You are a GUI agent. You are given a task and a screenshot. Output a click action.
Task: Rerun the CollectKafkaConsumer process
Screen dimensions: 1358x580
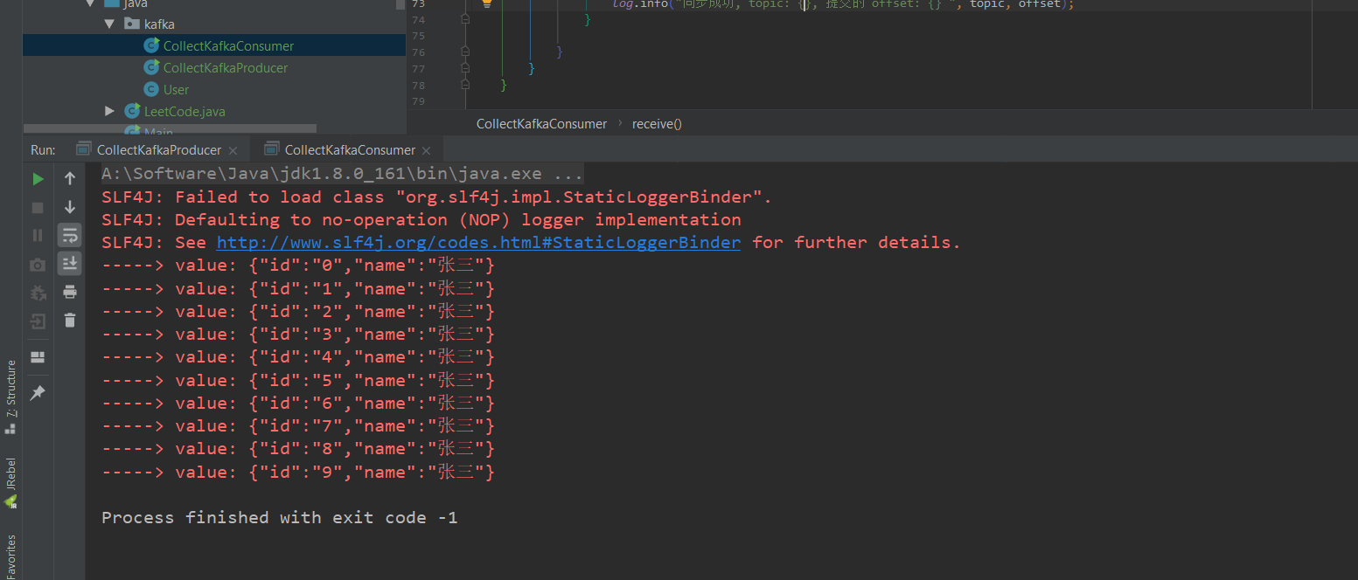coord(38,178)
